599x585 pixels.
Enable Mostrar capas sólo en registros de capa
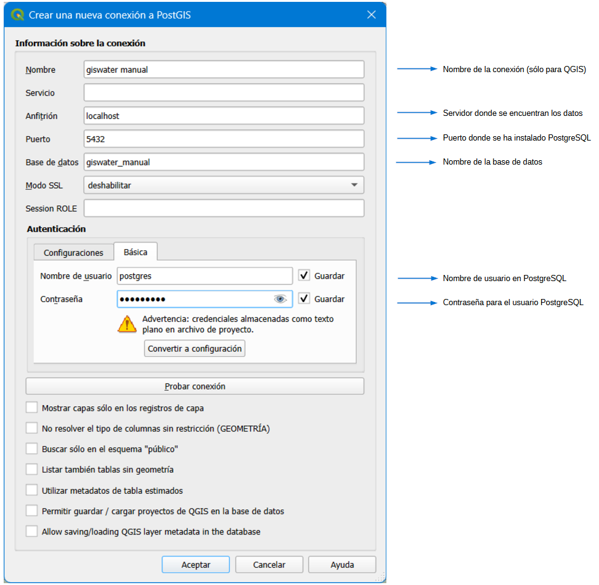(x=31, y=407)
